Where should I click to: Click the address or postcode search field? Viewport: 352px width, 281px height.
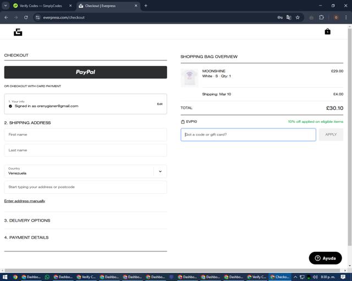(x=86, y=187)
